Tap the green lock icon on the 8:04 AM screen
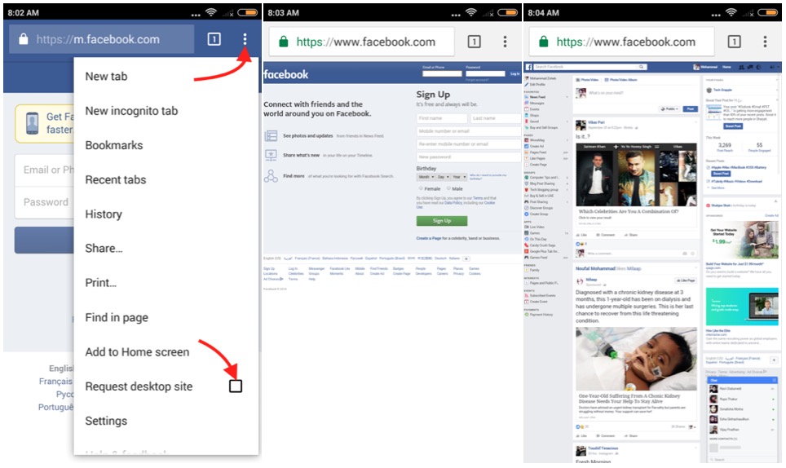The height and width of the screenshot is (468, 786). pyautogui.click(x=544, y=42)
